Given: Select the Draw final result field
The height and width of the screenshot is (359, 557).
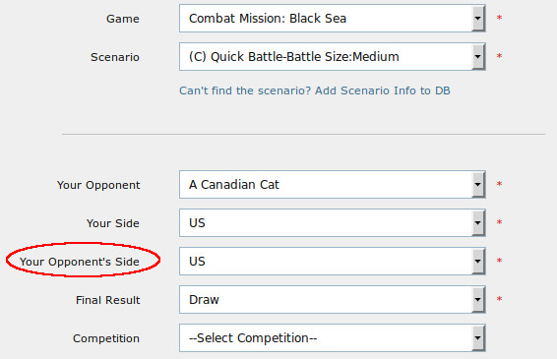Looking at the screenshot, I should tap(333, 300).
